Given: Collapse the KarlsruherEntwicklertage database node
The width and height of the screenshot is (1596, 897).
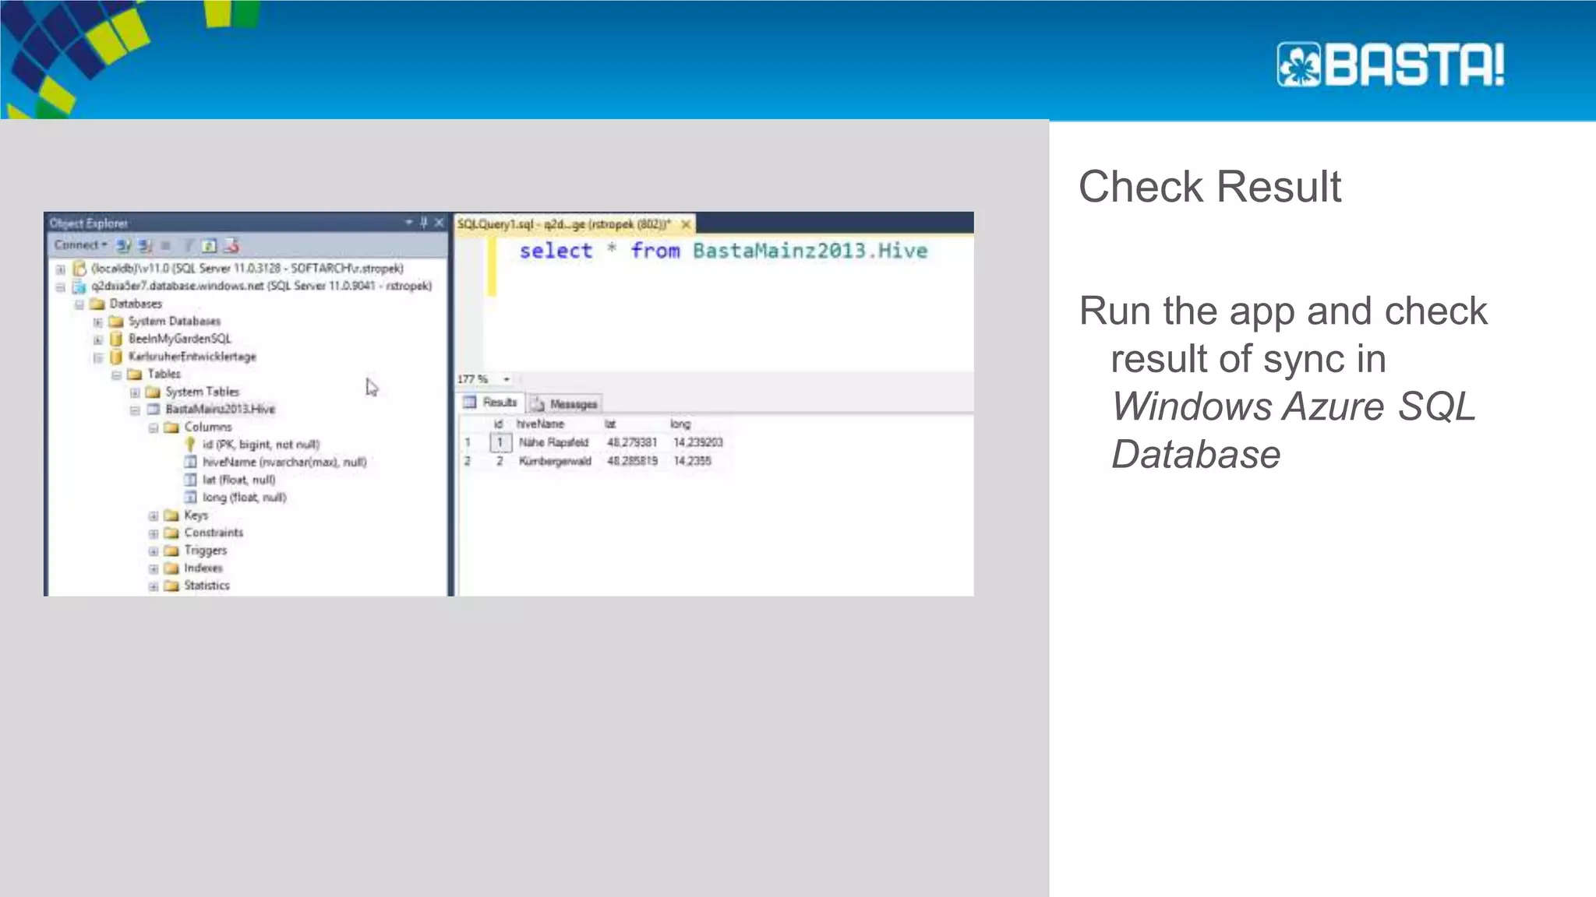Looking at the screenshot, I should point(97,358).
